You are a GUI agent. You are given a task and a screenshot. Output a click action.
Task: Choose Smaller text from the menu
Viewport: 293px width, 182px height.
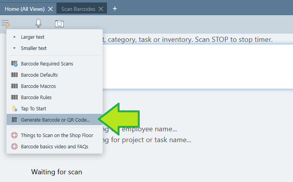click(x=55, y=48)
